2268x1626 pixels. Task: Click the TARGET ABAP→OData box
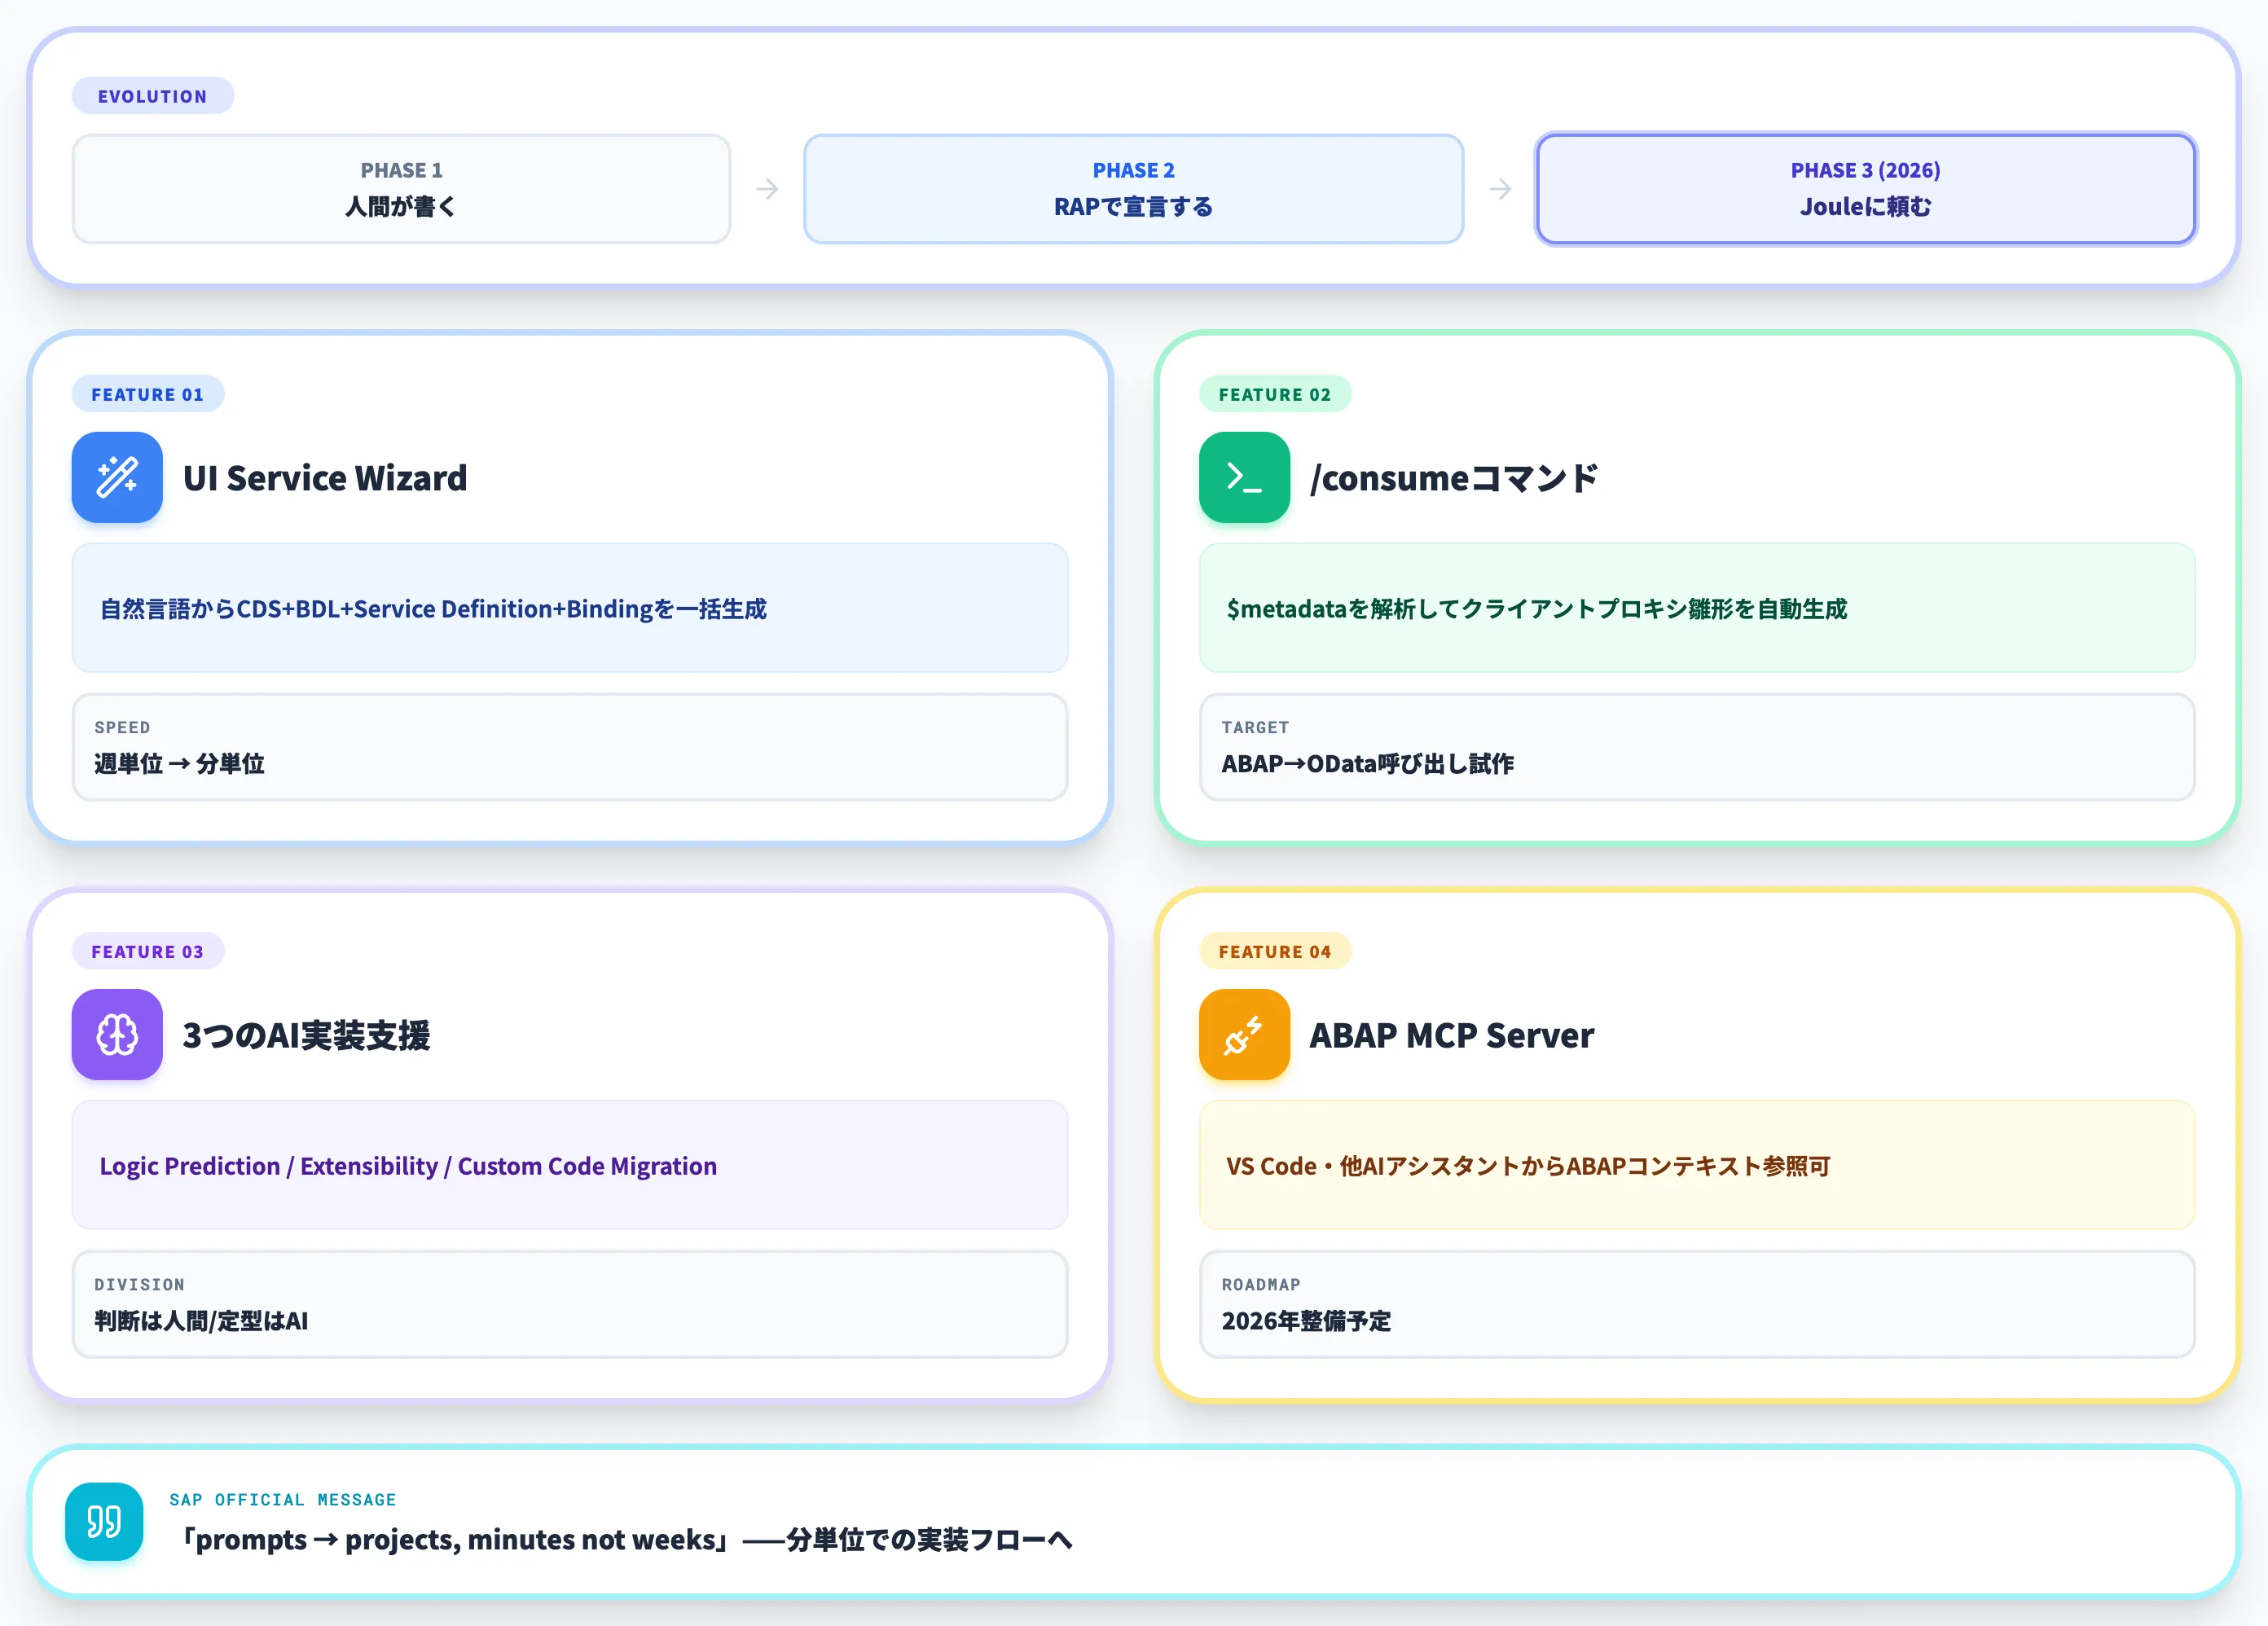(x=1697, y=747)
